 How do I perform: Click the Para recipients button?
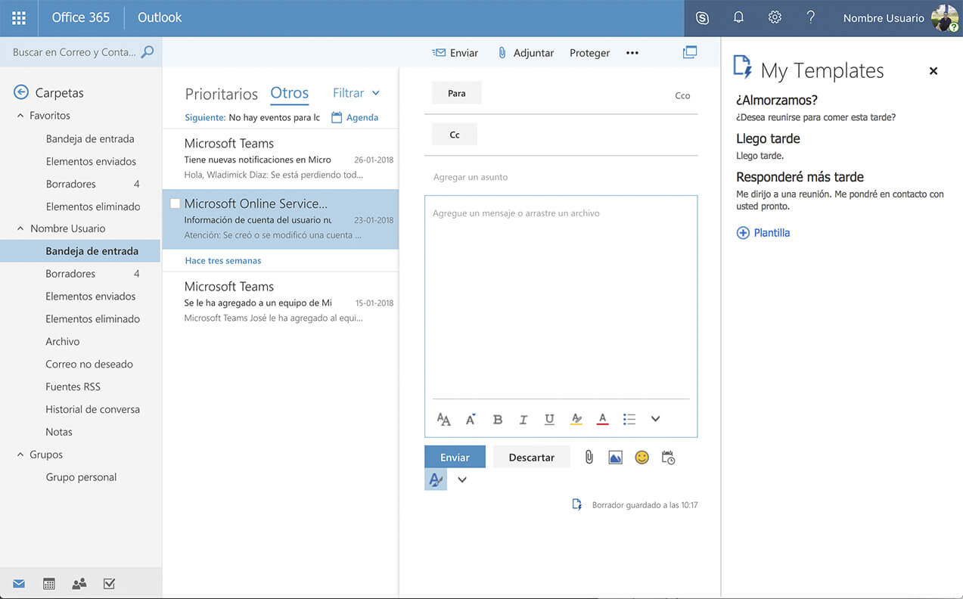[x=456, y=93]
